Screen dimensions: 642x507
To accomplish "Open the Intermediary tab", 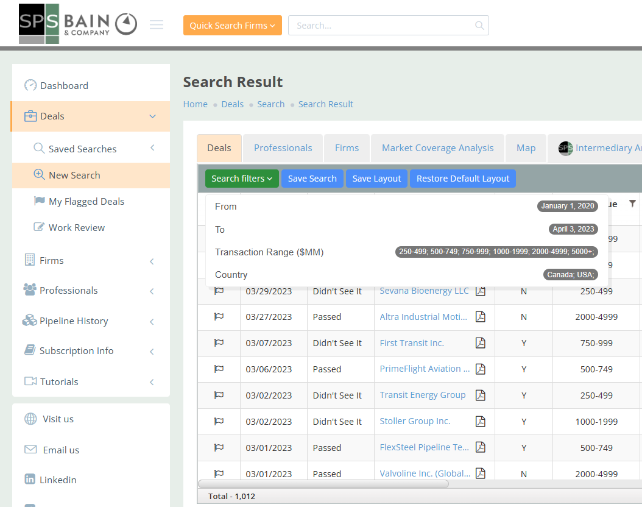I will click(x=596, y=148).
